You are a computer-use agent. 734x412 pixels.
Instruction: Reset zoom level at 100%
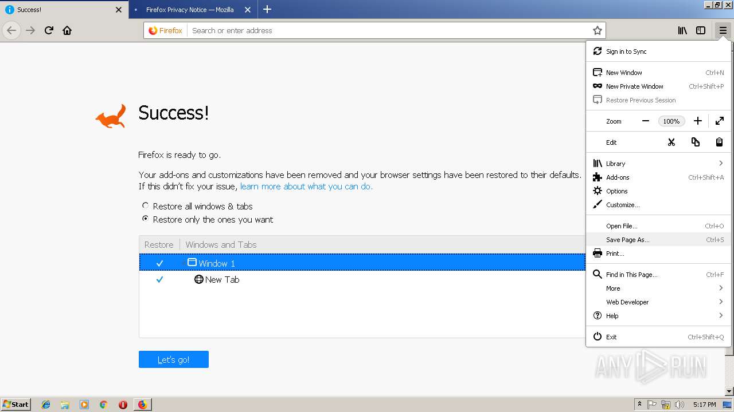[x=671, y=121]
